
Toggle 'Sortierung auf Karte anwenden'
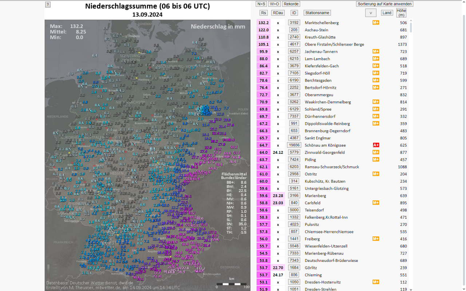point(384,4)
